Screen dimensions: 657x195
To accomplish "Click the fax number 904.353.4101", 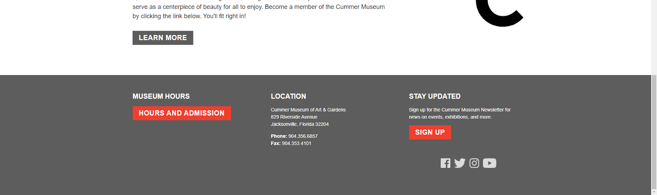I will [x=296, y=143].
